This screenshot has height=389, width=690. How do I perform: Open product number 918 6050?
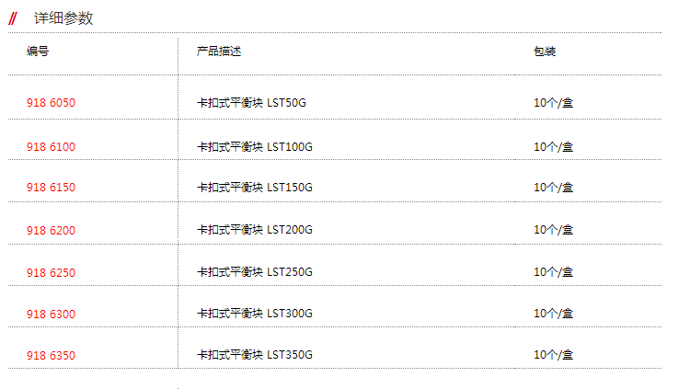point(51,103)
